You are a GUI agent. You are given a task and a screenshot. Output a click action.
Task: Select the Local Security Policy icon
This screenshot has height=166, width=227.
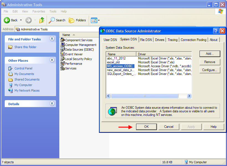click(62, 59)
